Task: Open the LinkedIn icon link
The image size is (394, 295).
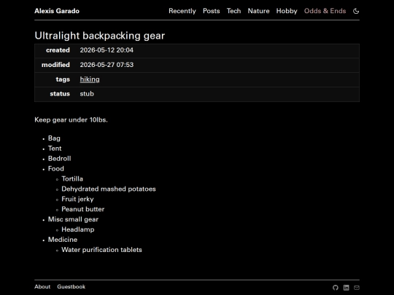Action: tap(347, 288)
